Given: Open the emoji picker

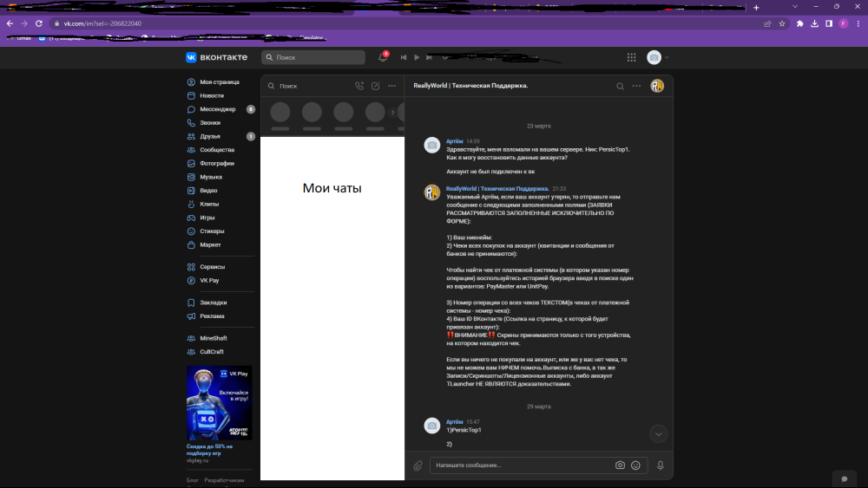Looking at the screenshot, I should 635,465.
